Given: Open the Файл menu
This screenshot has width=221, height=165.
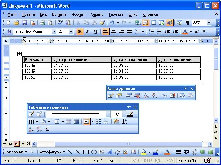Looking at the screenshot, I should [x=12, y=14].
